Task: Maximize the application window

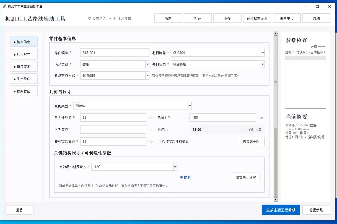Action: pyautogui.click(x=317, y=7)
